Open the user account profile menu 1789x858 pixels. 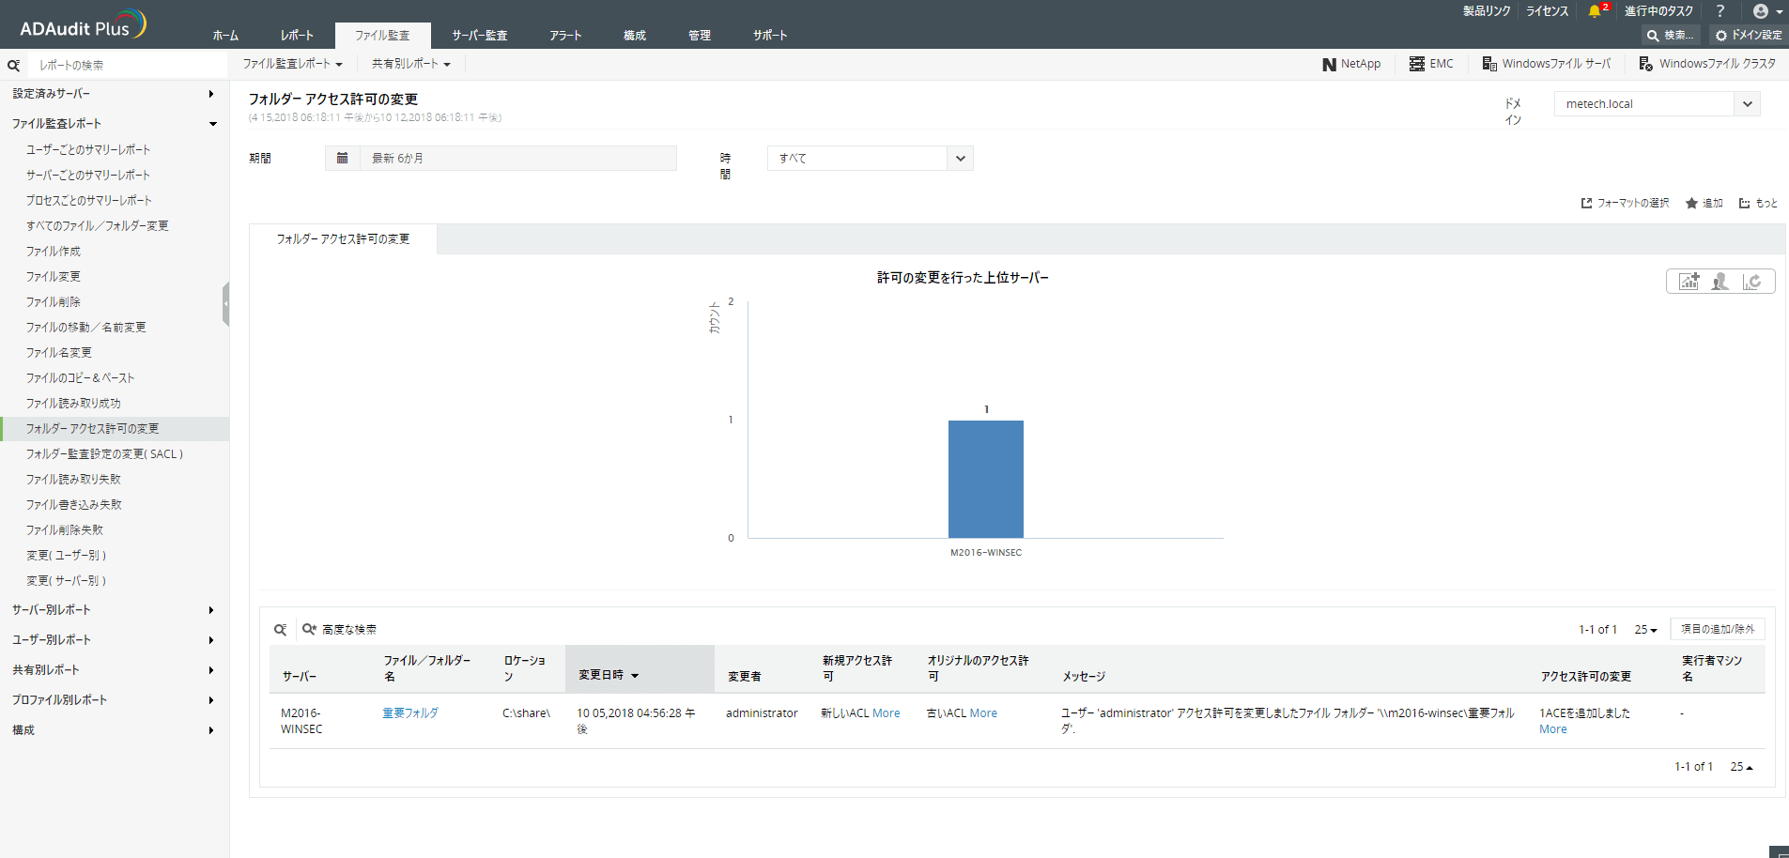click(x=1766, y=11)
